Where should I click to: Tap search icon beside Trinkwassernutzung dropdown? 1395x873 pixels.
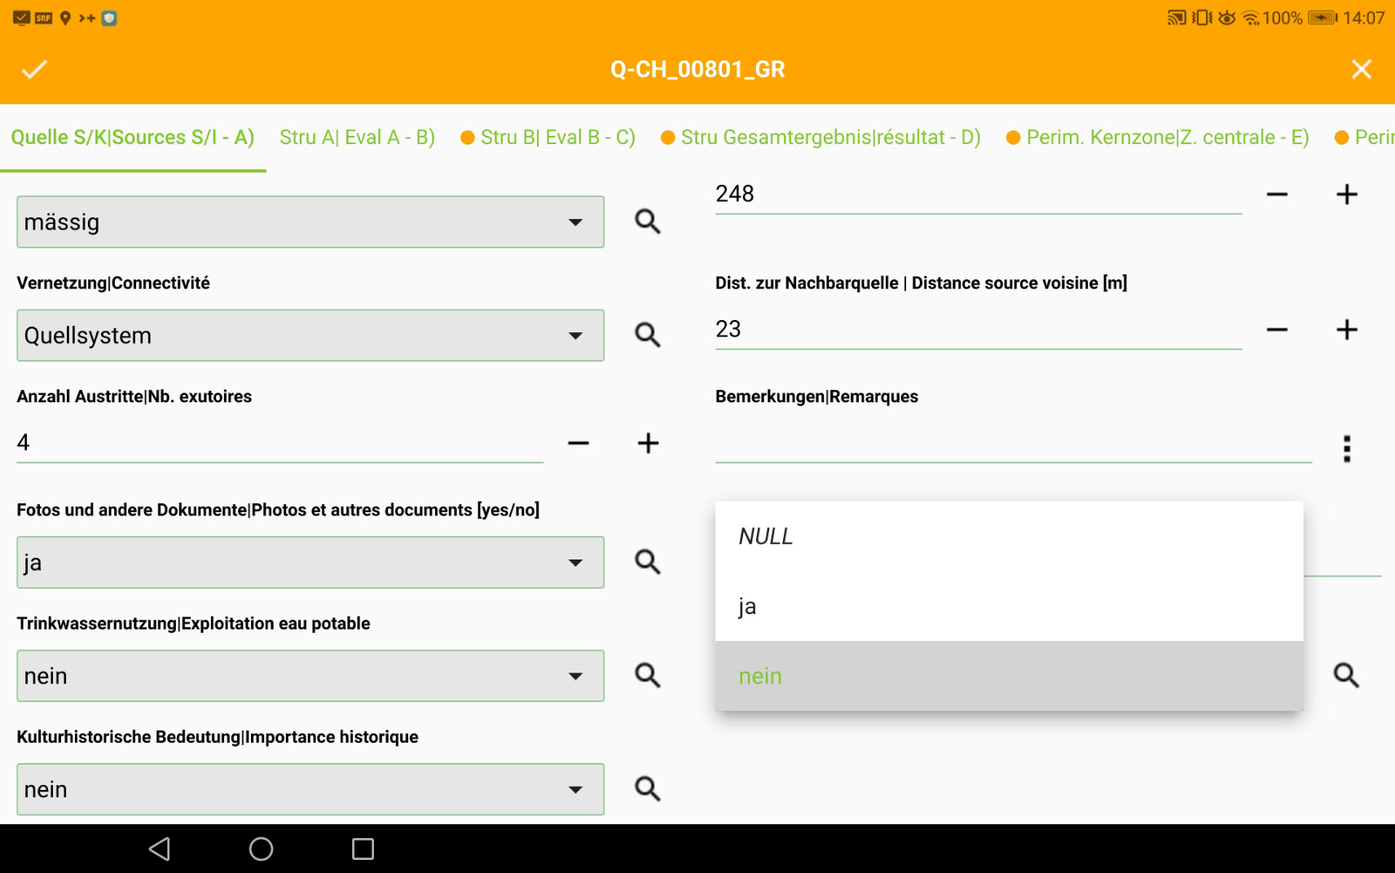(647, 675)
